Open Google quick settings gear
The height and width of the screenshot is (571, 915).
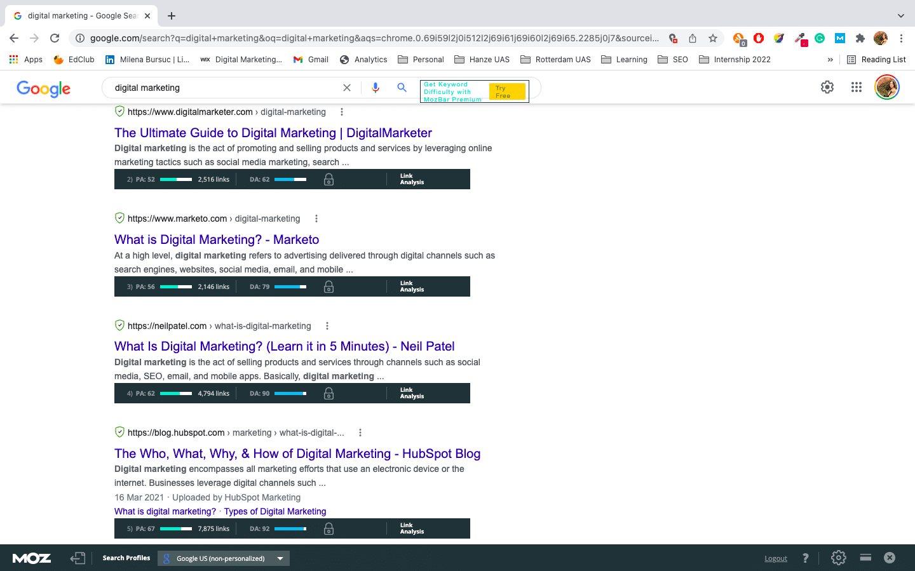827,87
